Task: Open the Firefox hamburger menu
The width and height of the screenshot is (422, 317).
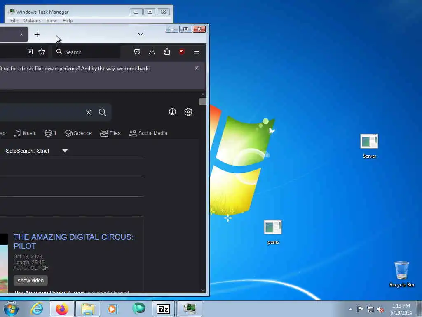Action: [197, 52]
